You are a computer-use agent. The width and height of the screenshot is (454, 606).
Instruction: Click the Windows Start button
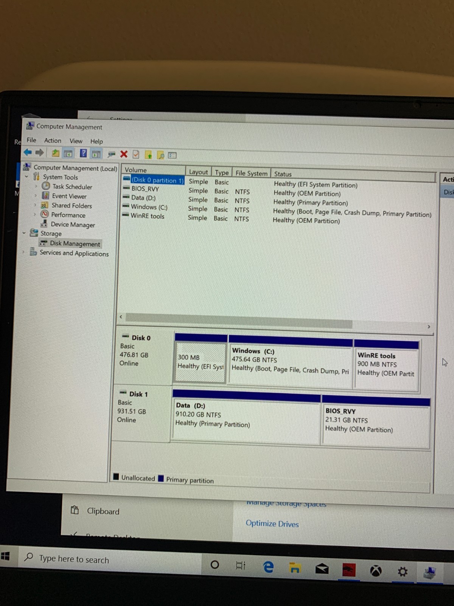coord(5,556)
